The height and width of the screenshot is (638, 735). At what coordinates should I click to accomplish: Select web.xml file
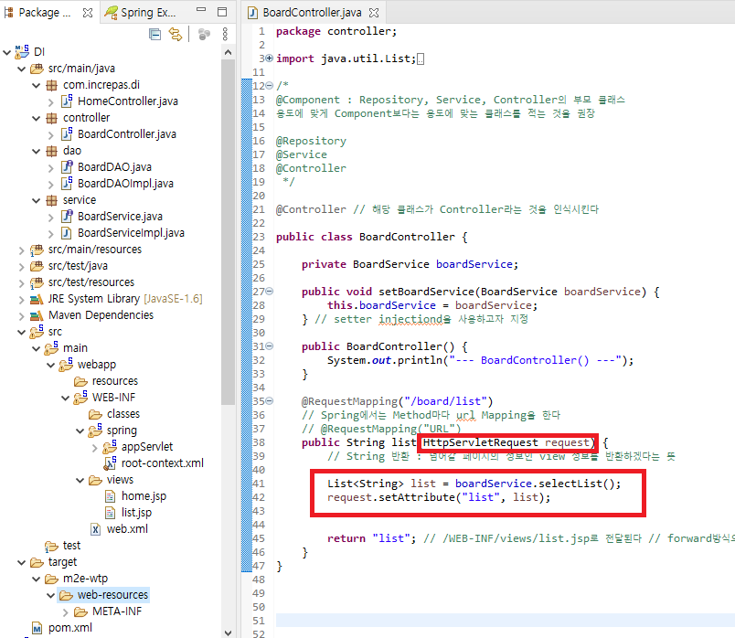127,529
